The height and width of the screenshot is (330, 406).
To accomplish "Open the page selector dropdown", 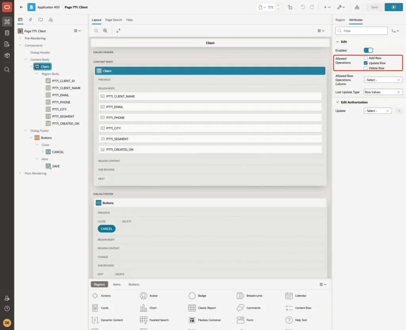I will coord(262,7).
